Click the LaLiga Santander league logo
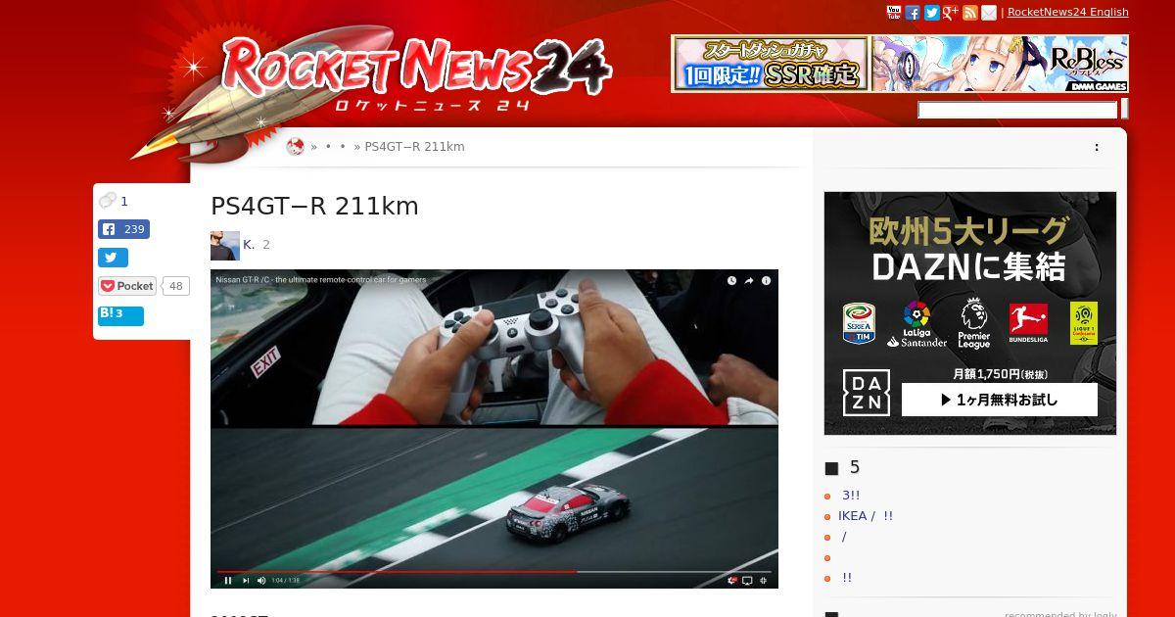Viewport: 1175px width, 617px height. pyautogui.click(x=916, y=324)
